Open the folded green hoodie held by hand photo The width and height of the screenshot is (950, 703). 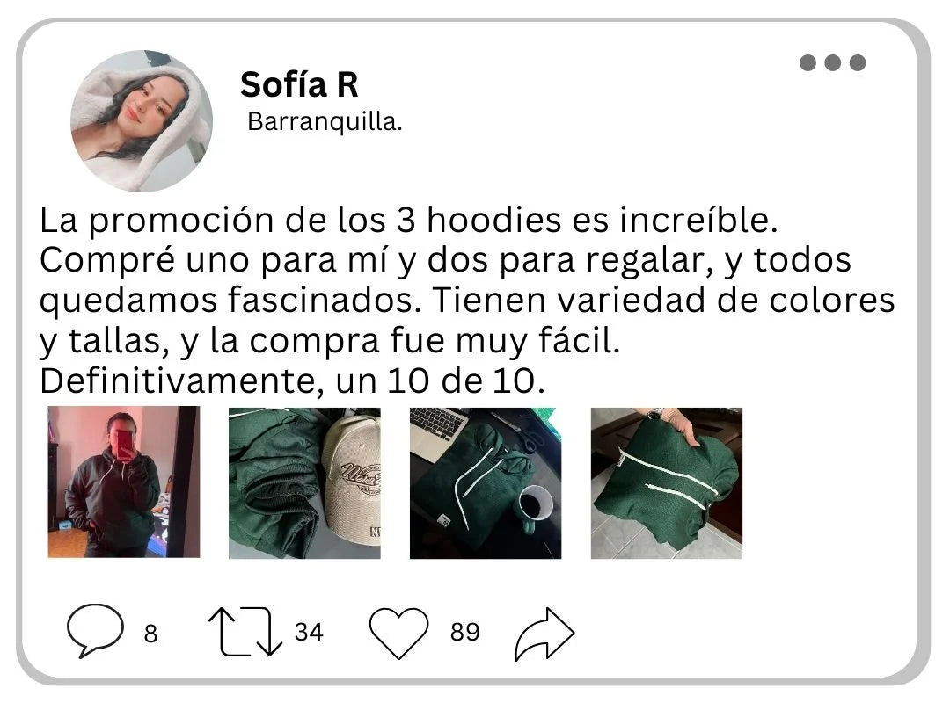pyautogui.click(x=667, y=482)
